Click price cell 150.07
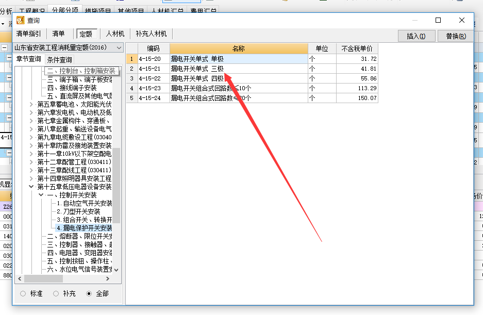 [x=357, y=98]
